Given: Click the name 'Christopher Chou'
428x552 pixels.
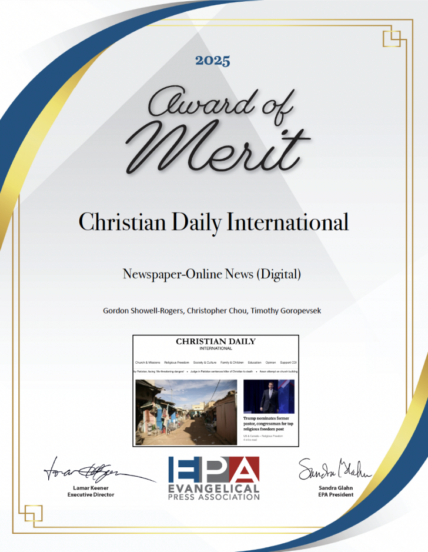Looking at the screenshot, I should coord(216,311).
